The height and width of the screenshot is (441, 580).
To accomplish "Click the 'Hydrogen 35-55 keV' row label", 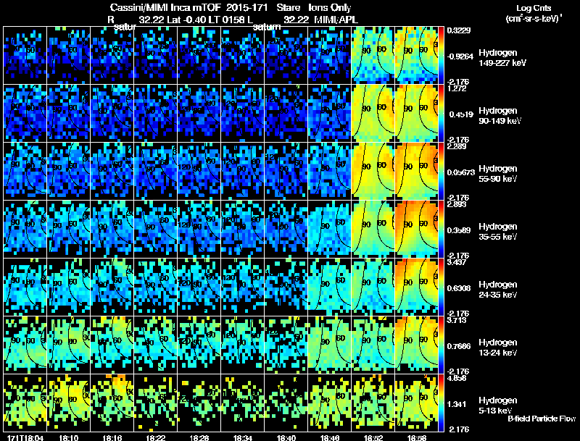I will point(498,232).
